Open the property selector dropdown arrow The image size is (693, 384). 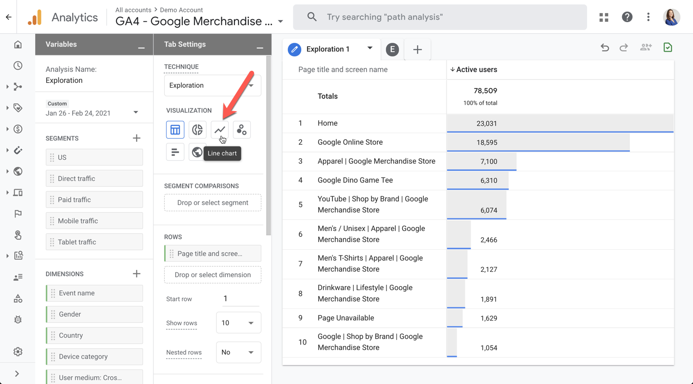point(281,22)
